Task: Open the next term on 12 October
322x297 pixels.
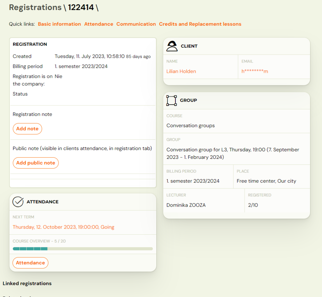Action: point(63,227)
